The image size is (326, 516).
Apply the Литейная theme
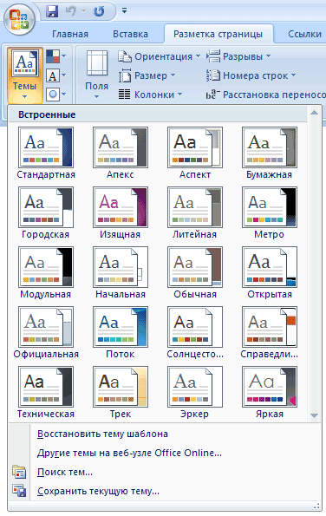click(195, 213)
